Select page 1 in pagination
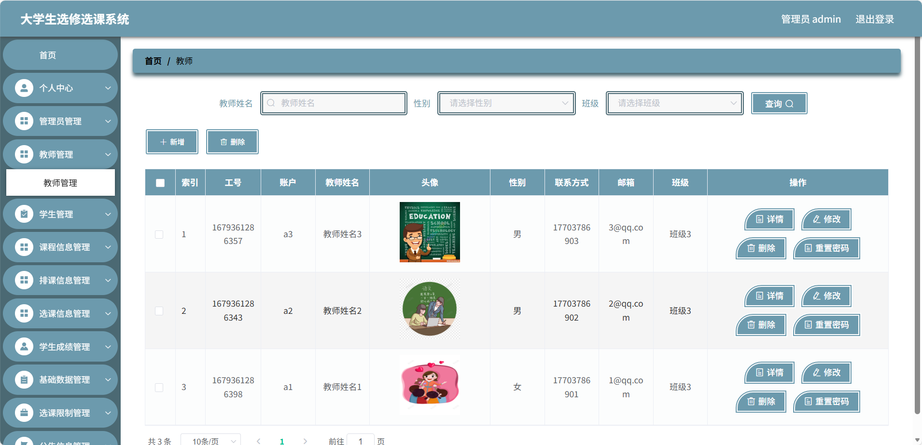Viewport: 922px width, 445px height. pos(282,441)
